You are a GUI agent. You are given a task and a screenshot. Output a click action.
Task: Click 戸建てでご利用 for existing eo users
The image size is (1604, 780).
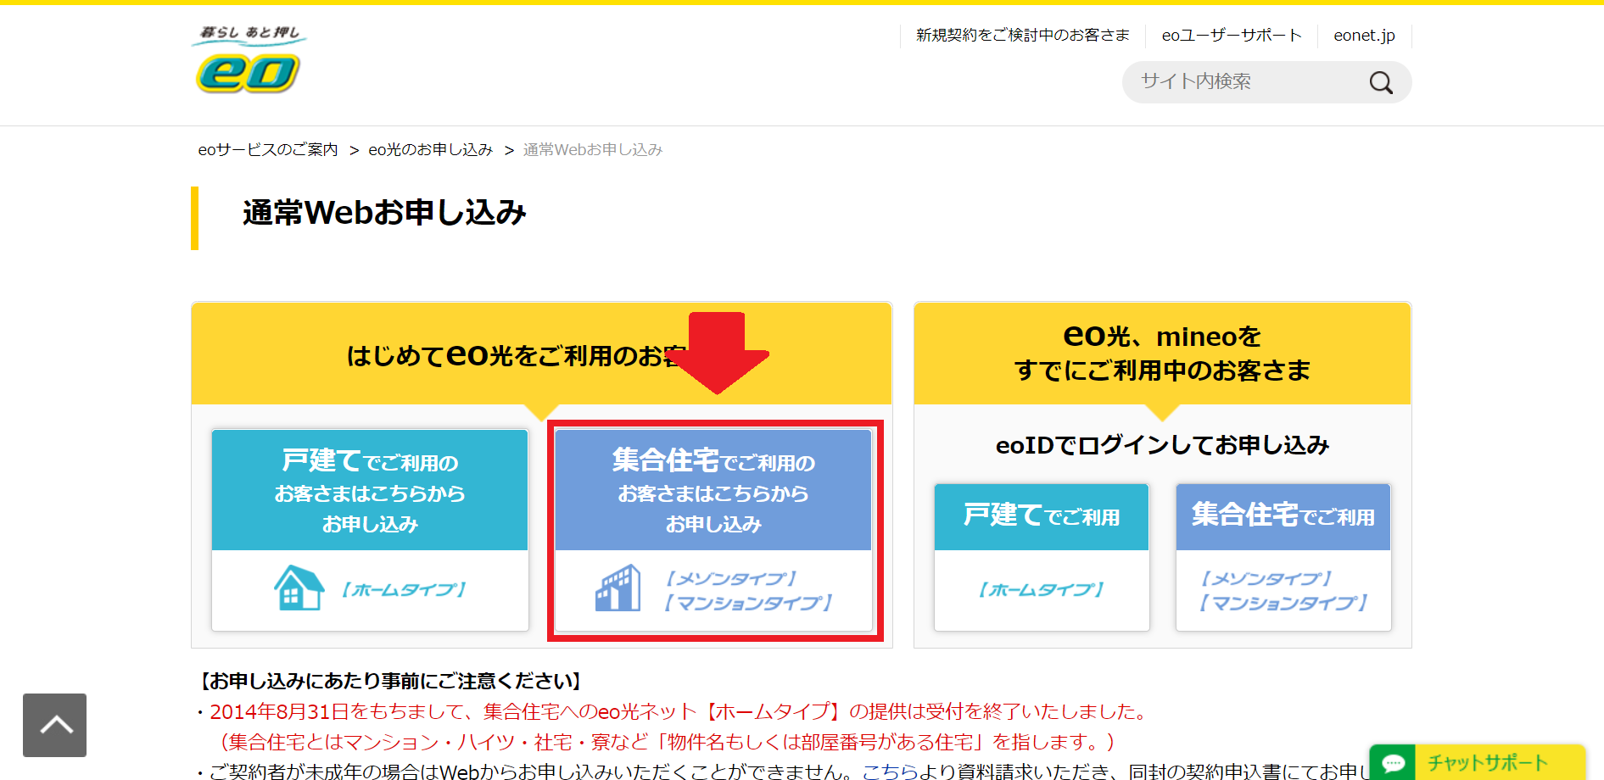click(1041, 517)
